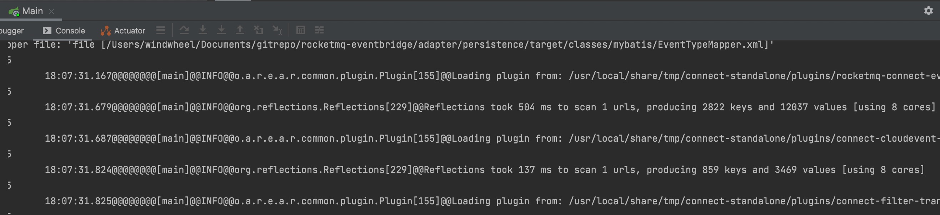
Task: Open the table view icon on the toolbar
Action: tap(301, 30)
